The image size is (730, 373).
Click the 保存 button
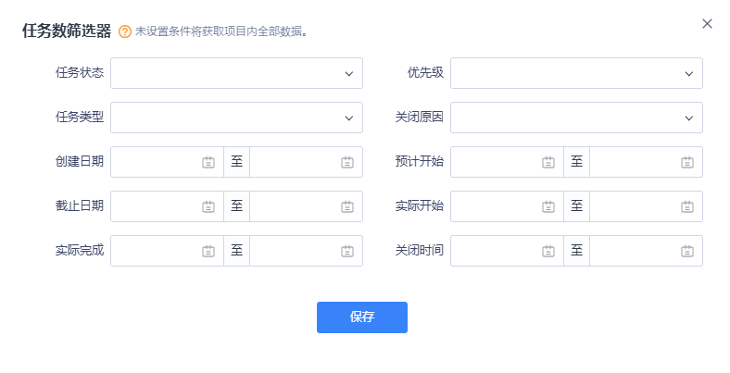[x=361, y=317]
